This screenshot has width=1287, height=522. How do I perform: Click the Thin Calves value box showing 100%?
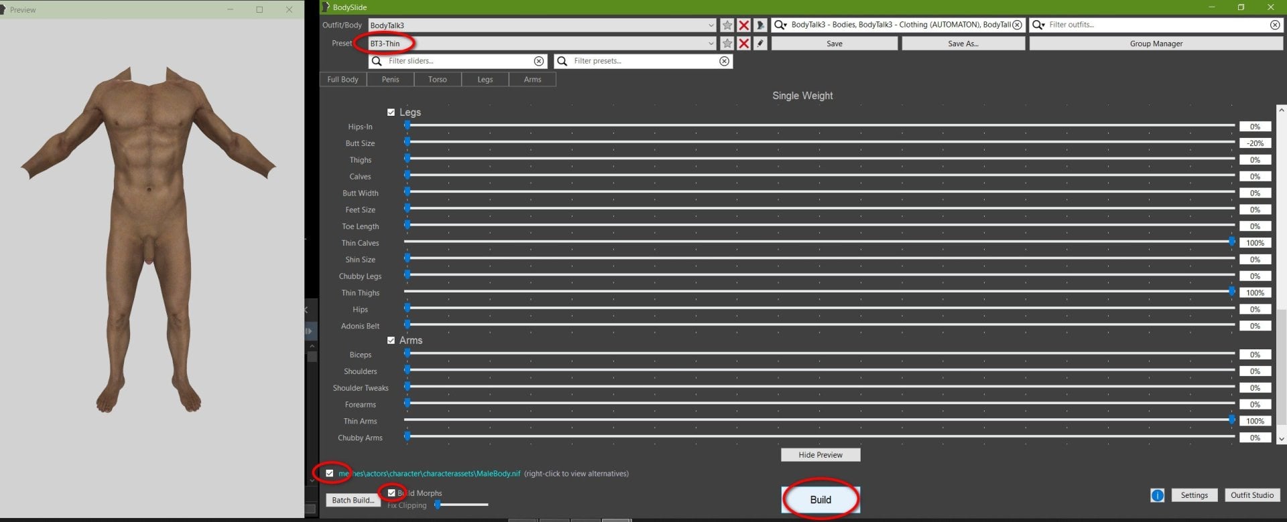1255,243
